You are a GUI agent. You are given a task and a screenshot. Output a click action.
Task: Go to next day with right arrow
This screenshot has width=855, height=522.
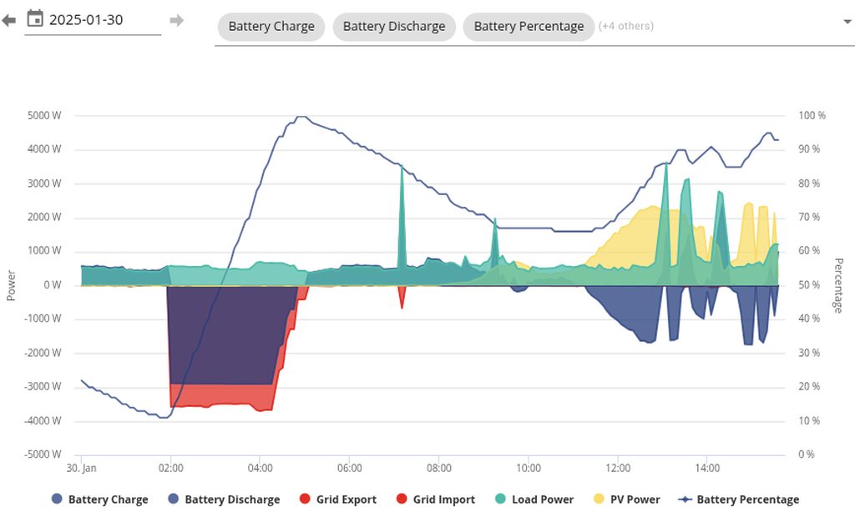click(176, 20)
